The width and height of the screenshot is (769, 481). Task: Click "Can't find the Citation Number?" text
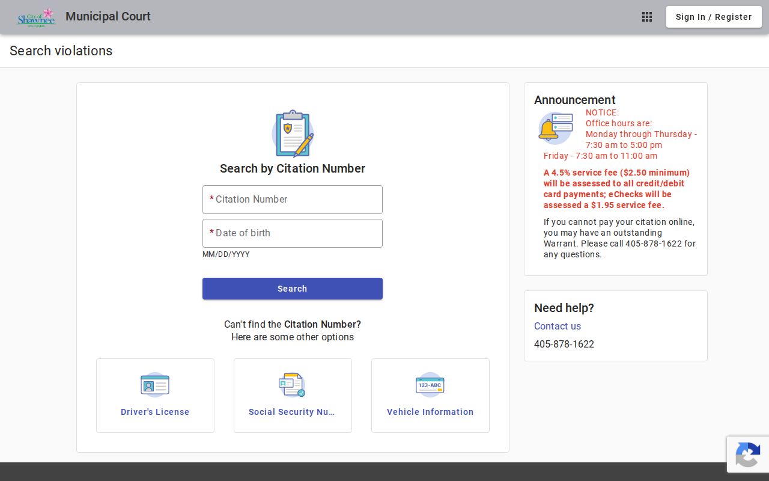[293, 324]
